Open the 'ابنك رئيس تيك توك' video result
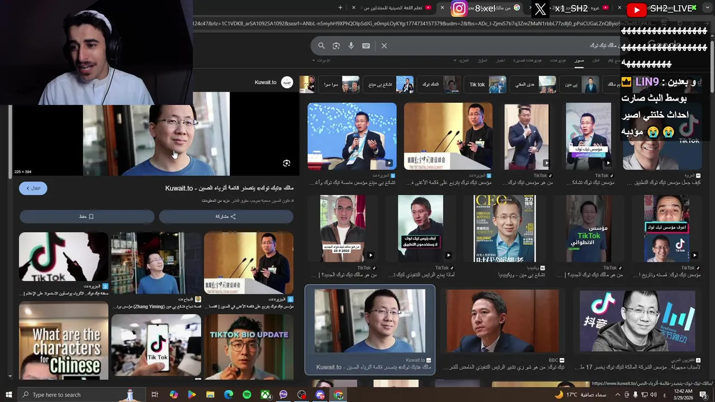Screen dimensions: 715x402 tap(421, 228)
